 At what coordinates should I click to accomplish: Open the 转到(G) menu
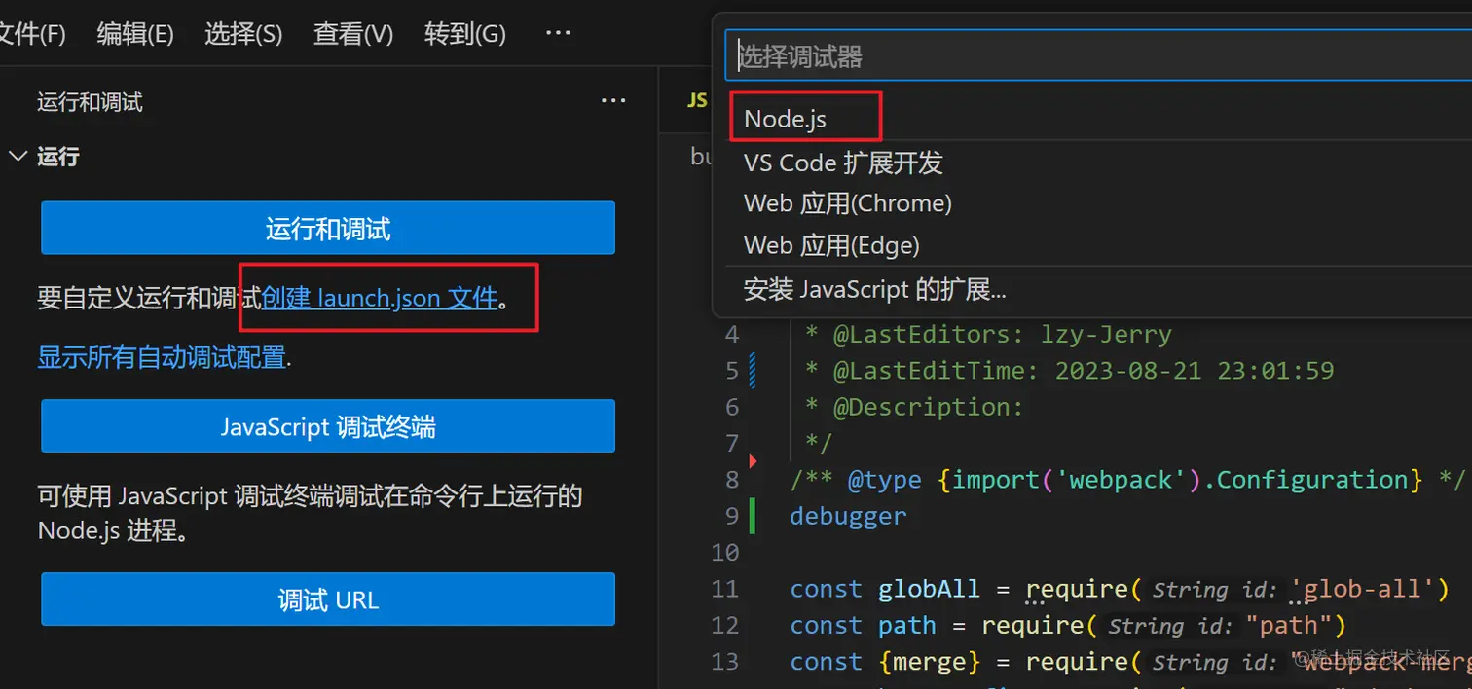pos(465,34)
